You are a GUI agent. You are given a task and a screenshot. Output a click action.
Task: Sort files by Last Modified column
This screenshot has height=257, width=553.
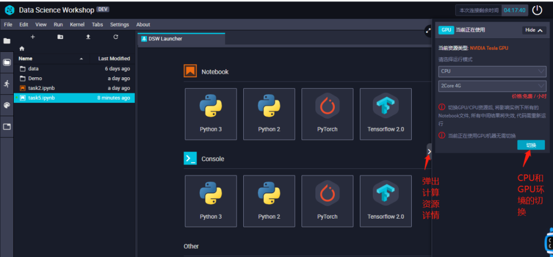(x=114, y=58)
